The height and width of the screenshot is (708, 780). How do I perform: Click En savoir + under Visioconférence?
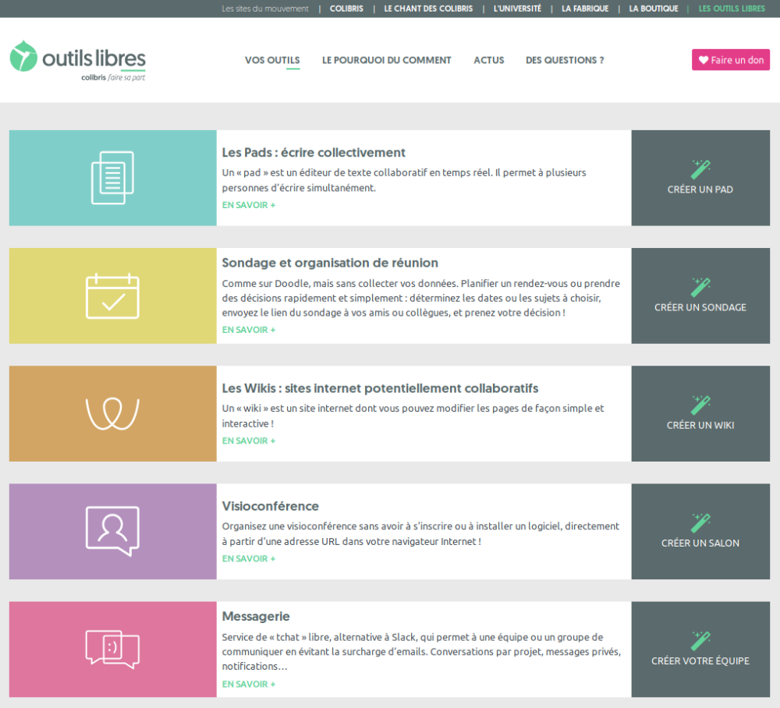248,558
